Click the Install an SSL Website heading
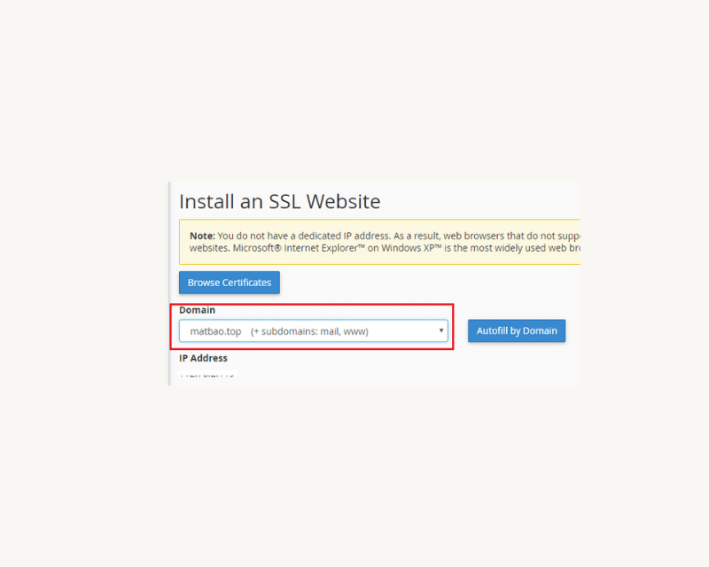The image size is (709, 567). (x=279, y=202)
